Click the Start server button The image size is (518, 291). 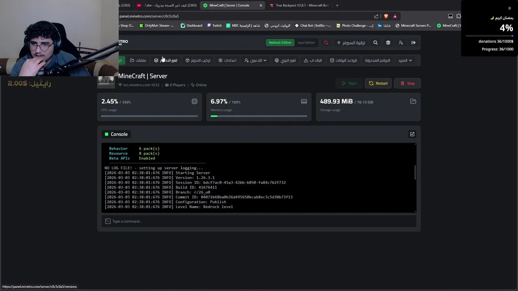click(349, 83)
